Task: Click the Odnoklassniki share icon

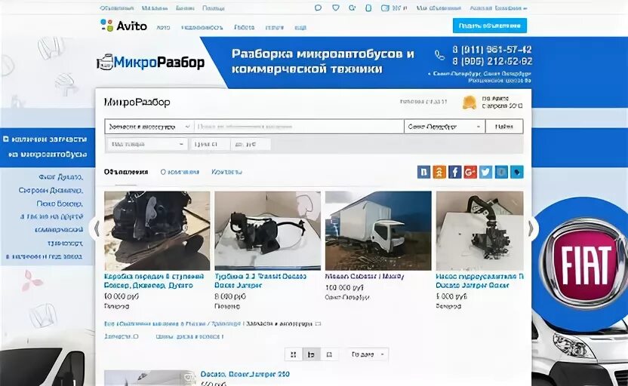Action: [x=439, y=172]
